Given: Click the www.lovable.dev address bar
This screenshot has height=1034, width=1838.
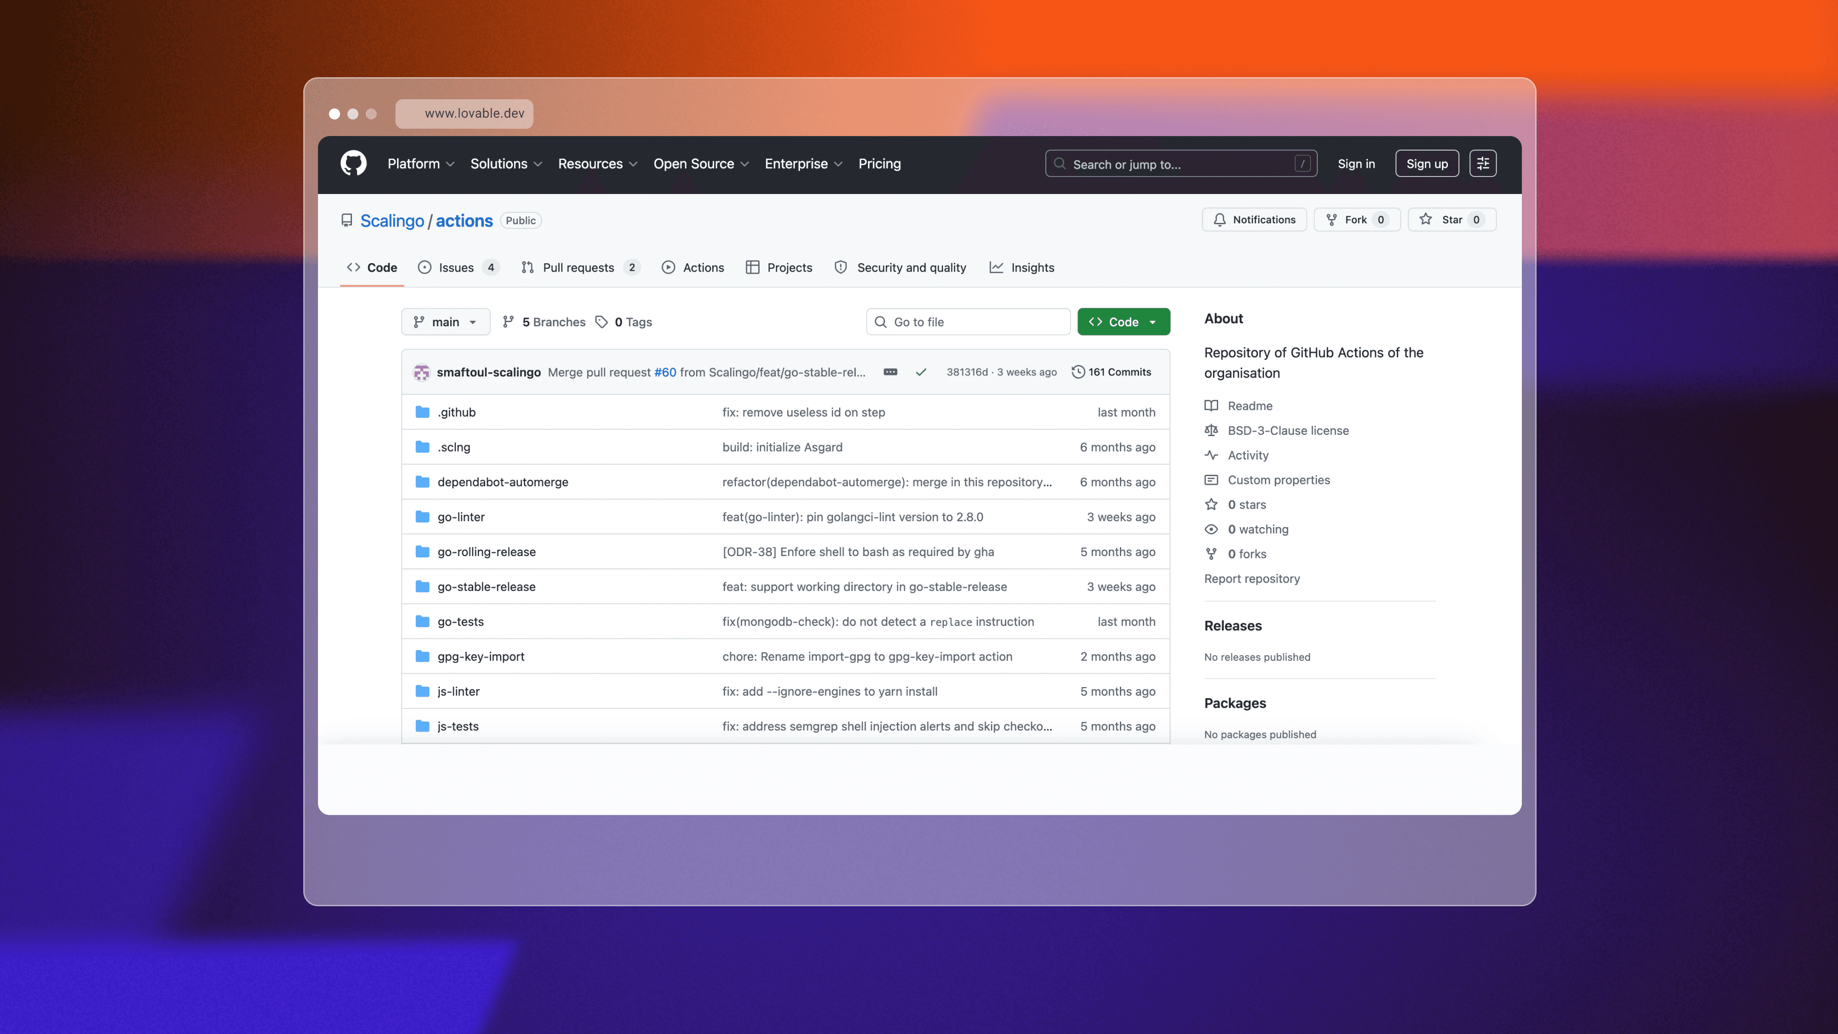Looking at the screenshot, I should [465, 114].
